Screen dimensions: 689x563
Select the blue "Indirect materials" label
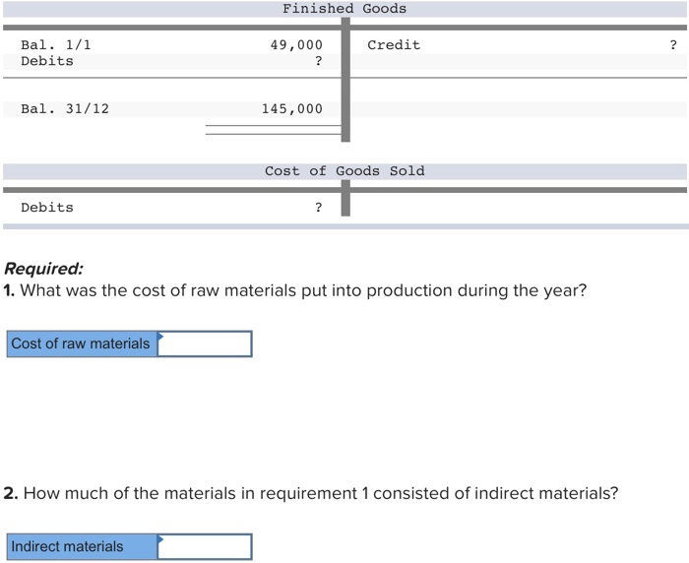pos(68,546)
